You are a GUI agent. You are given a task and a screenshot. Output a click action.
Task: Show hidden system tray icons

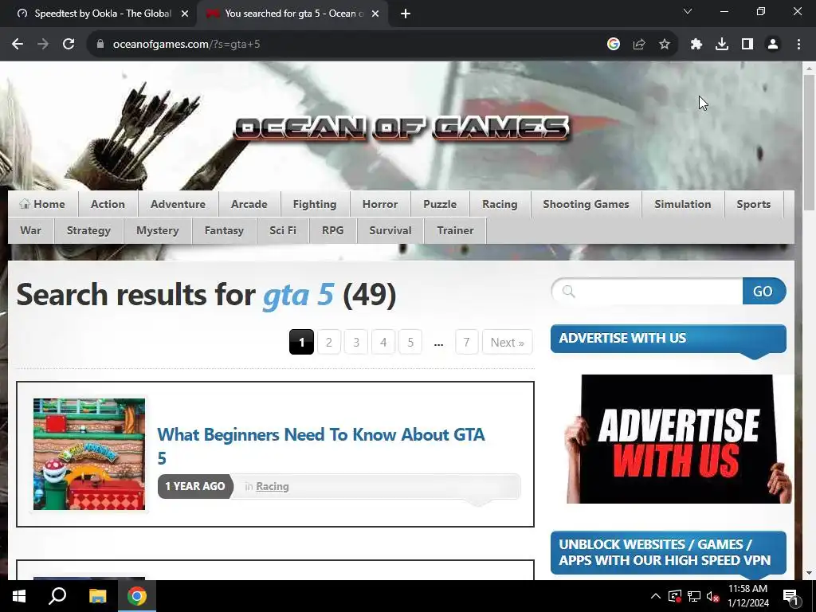pyautogui.click(x=656, y=596)
